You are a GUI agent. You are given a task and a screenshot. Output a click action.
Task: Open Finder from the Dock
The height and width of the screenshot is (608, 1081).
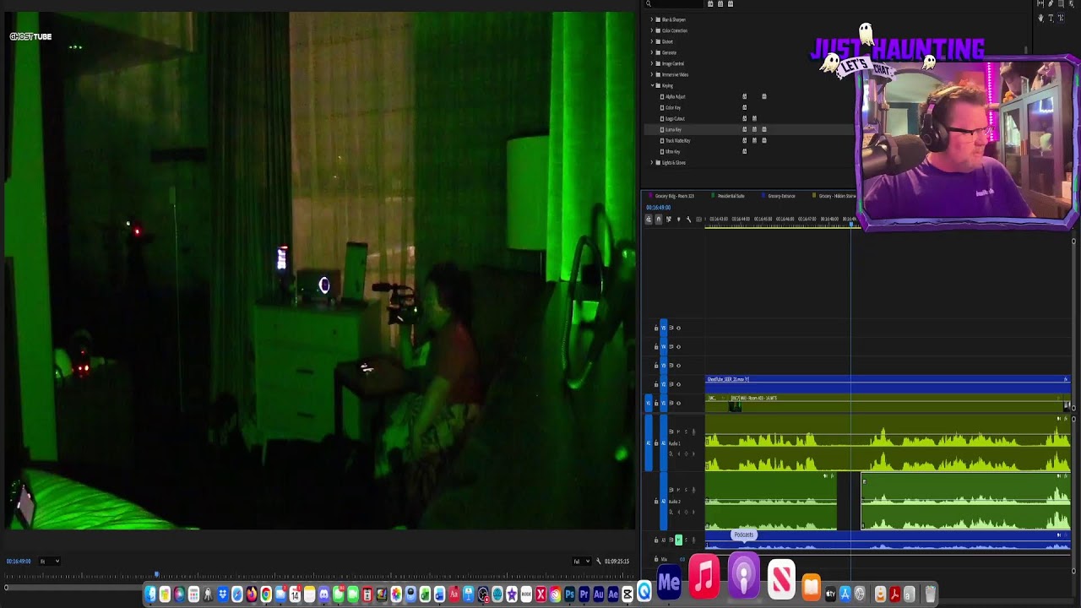click(150, 594)
